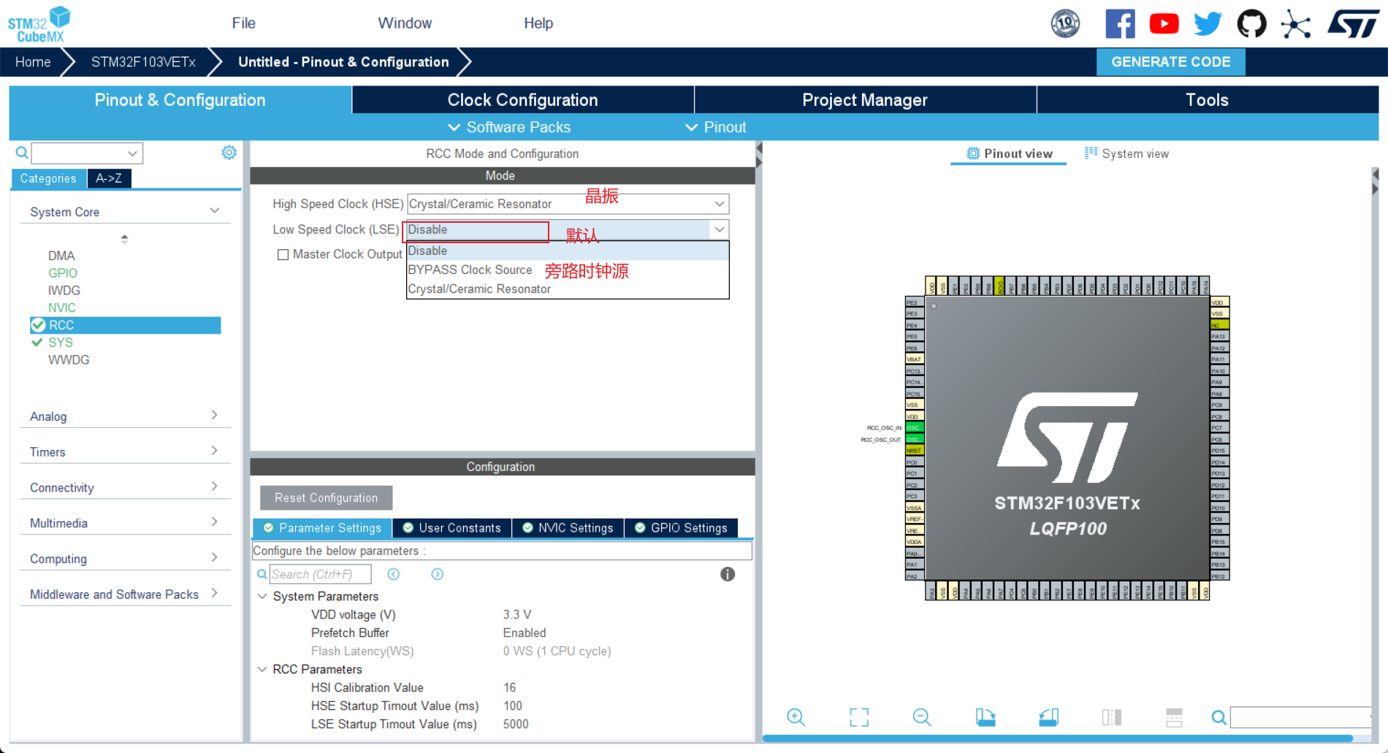Open the Twitter link icon
The image size is (1388, 753).
click(1208, 23)
